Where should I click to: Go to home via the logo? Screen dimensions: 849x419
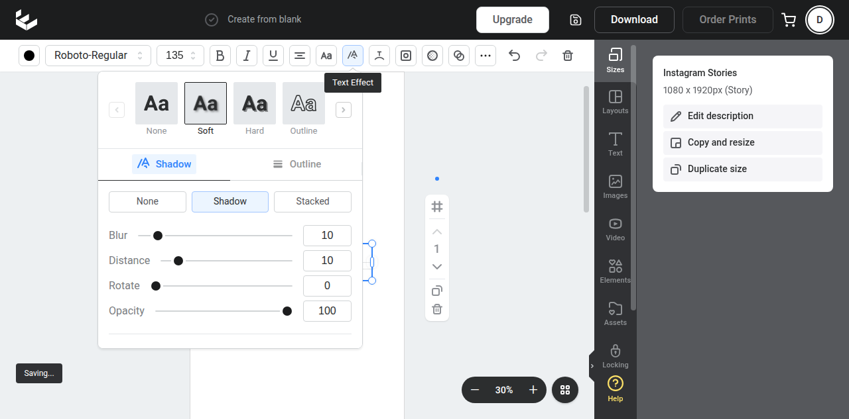tap(27, 20)
